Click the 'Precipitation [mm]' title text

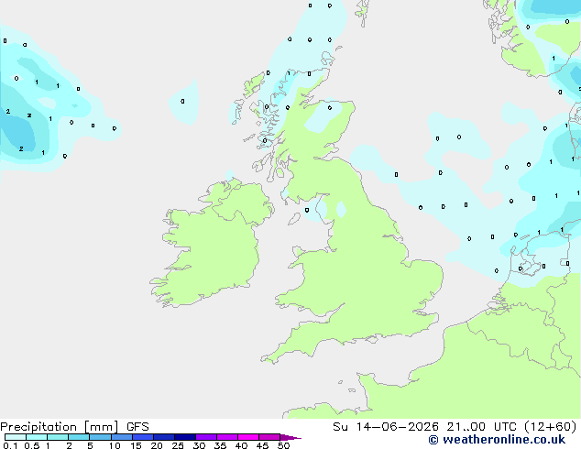[60, 427]
